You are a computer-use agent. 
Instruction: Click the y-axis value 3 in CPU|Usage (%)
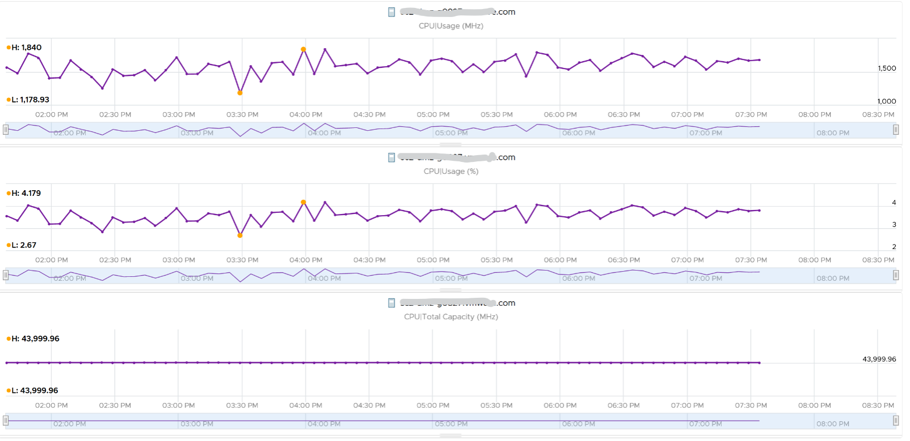click(x=894, y=225)
